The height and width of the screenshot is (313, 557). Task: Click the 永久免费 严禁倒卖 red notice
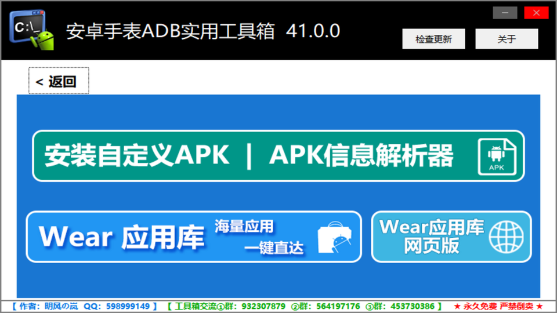point(498,306)
